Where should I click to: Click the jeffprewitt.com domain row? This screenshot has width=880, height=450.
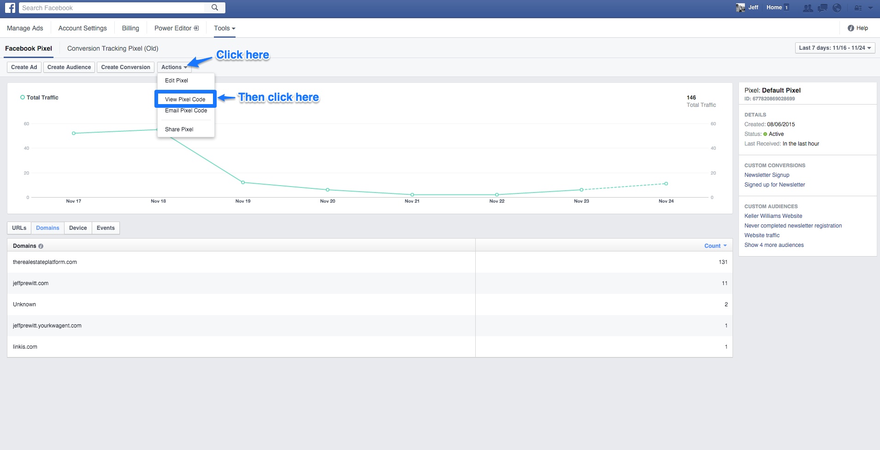370,283
